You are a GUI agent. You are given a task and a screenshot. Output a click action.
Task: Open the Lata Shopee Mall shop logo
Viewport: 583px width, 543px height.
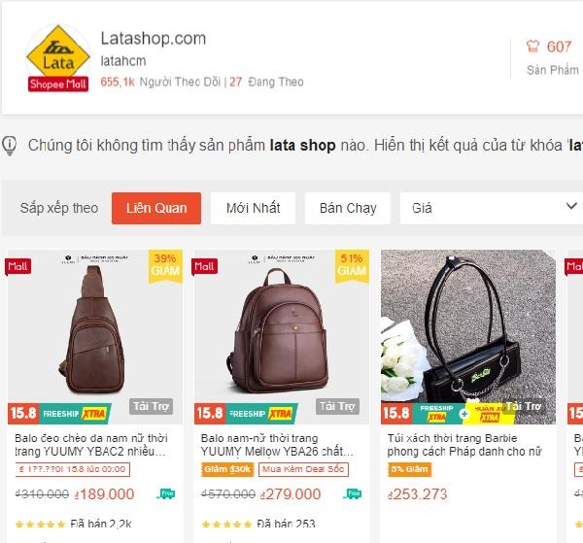click(x=58, y=57)
